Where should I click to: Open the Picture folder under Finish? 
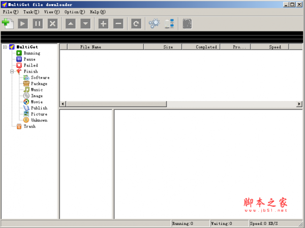click(39, 114)
